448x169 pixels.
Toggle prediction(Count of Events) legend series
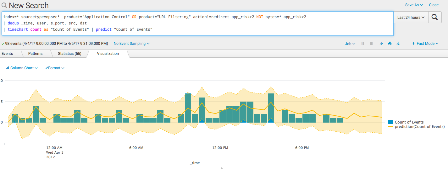[x=391, y=127]
